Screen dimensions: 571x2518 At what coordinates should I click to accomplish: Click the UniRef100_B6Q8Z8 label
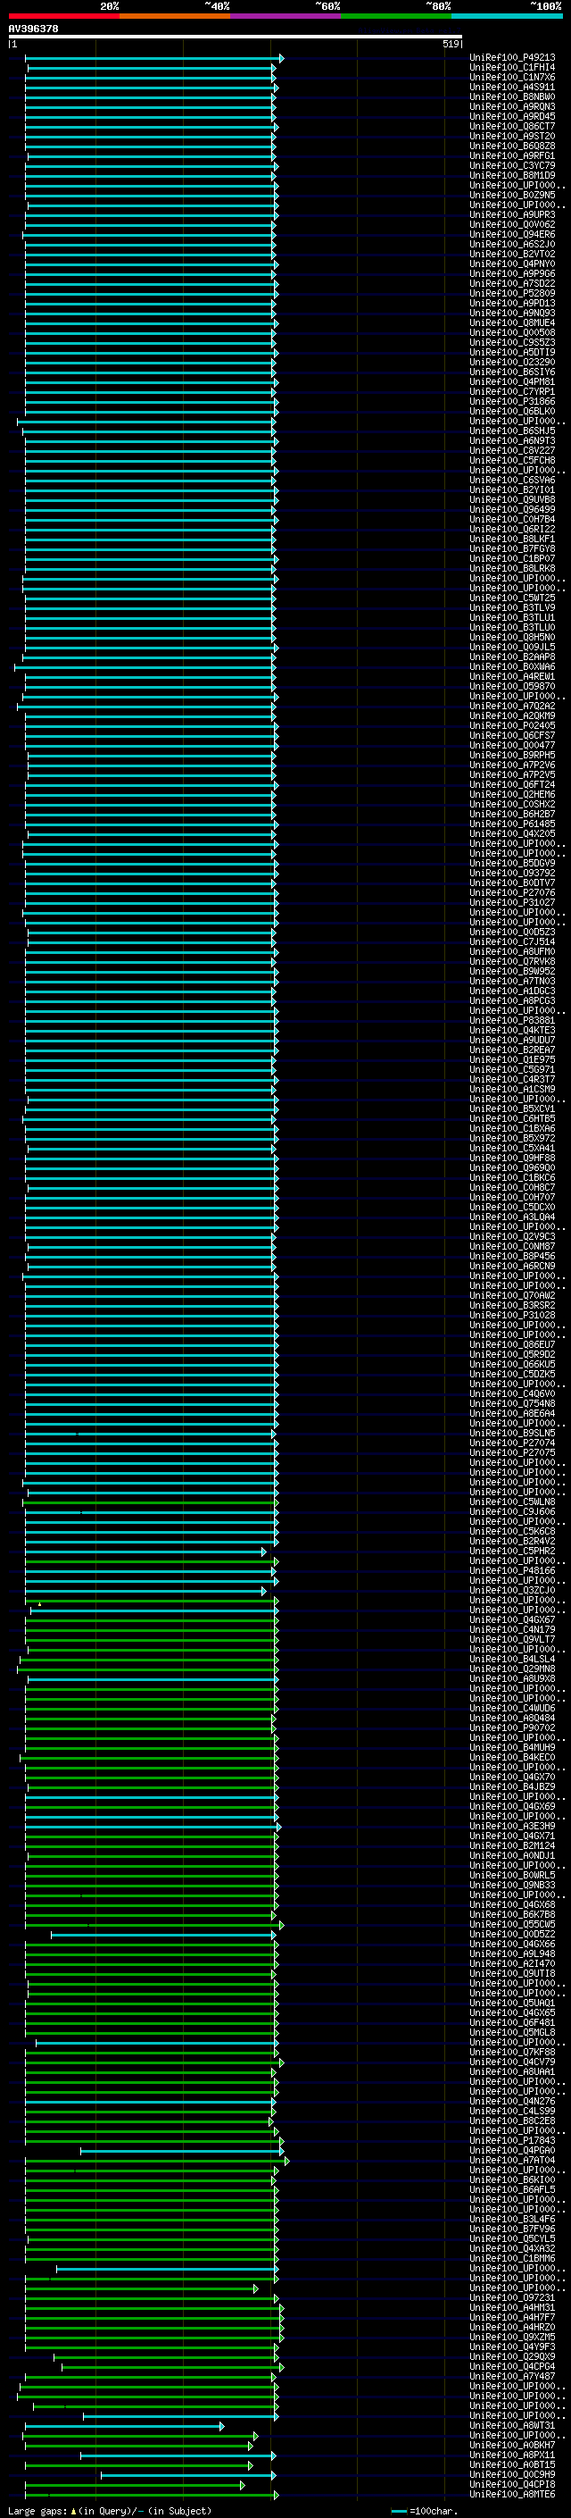point(512,146)
